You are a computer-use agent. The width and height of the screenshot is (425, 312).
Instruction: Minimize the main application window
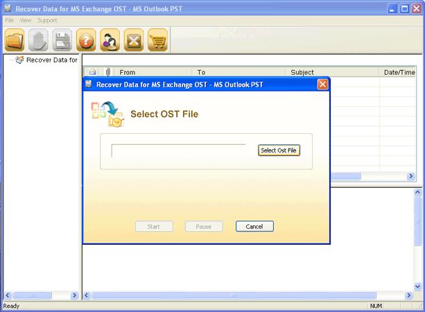392,9
